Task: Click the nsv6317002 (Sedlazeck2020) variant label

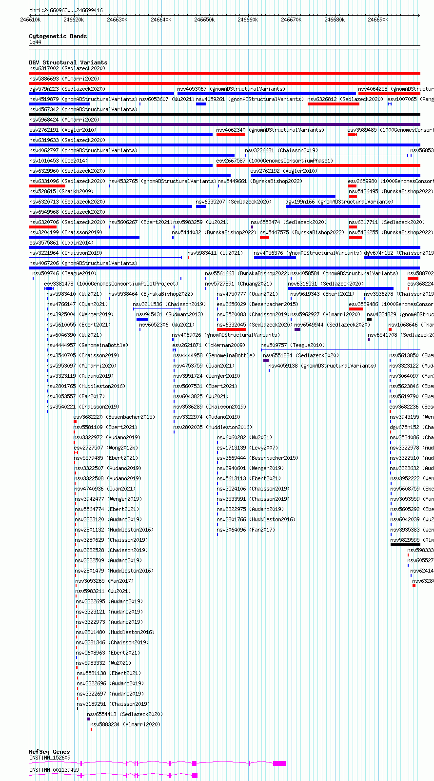Action: (x=67, y=68)
